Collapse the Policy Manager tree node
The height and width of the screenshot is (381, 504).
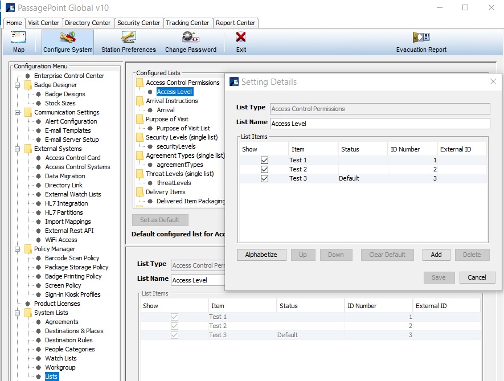[18, 249]
